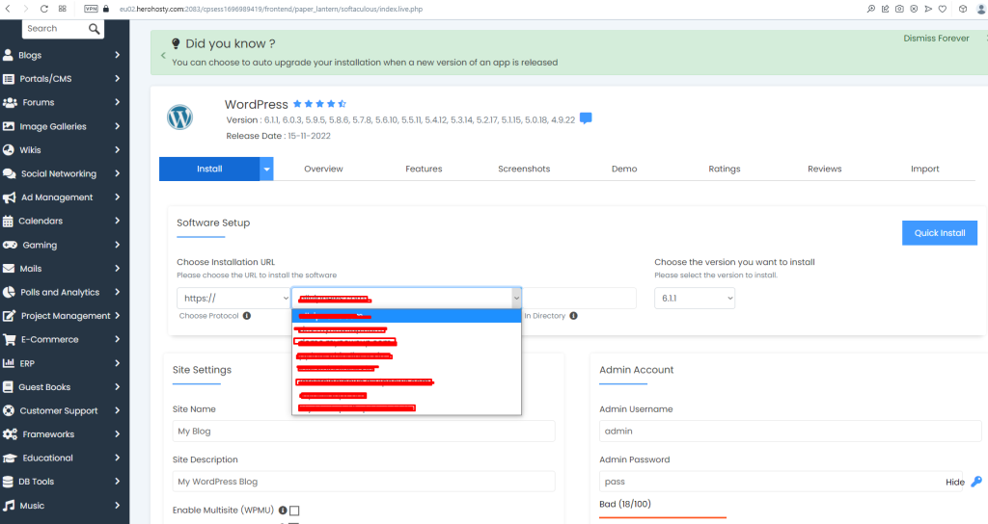Click the Hide password link
988x524 pixels.
click(x=954, y=482)
